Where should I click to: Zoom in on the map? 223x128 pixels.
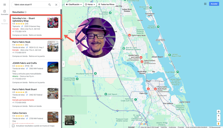219,116
